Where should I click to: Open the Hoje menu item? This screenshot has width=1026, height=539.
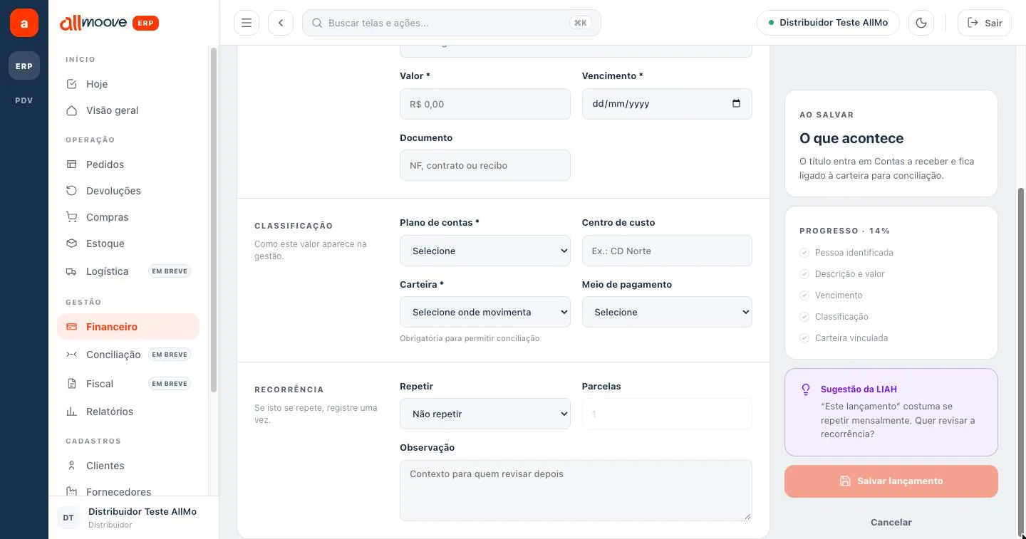click(x=128, y=84)
